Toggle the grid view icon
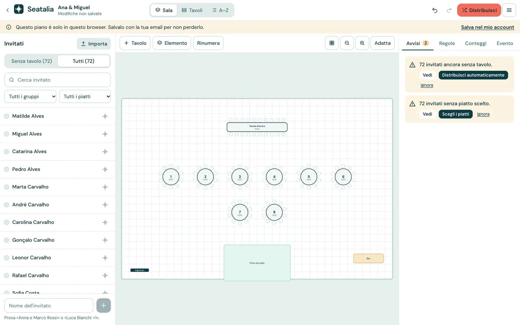The image size is (520, 325). coord(332,43)
